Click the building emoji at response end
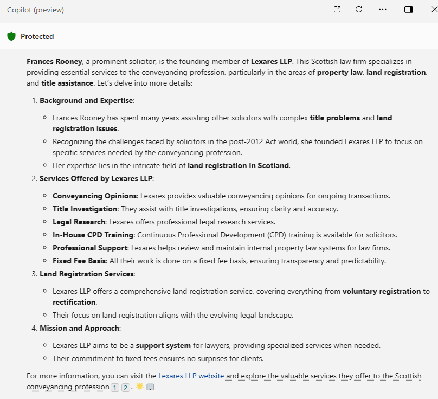This screenshot has width=438, height=399. point(150,387)
